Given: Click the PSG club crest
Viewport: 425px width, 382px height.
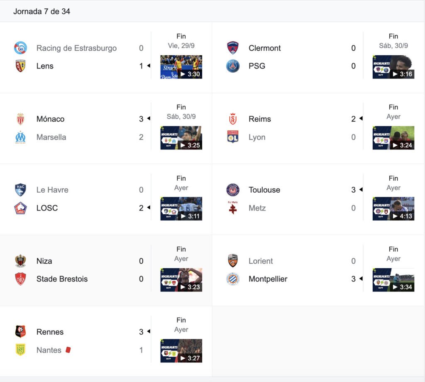Looking at the screenshot, I should 232,66.
